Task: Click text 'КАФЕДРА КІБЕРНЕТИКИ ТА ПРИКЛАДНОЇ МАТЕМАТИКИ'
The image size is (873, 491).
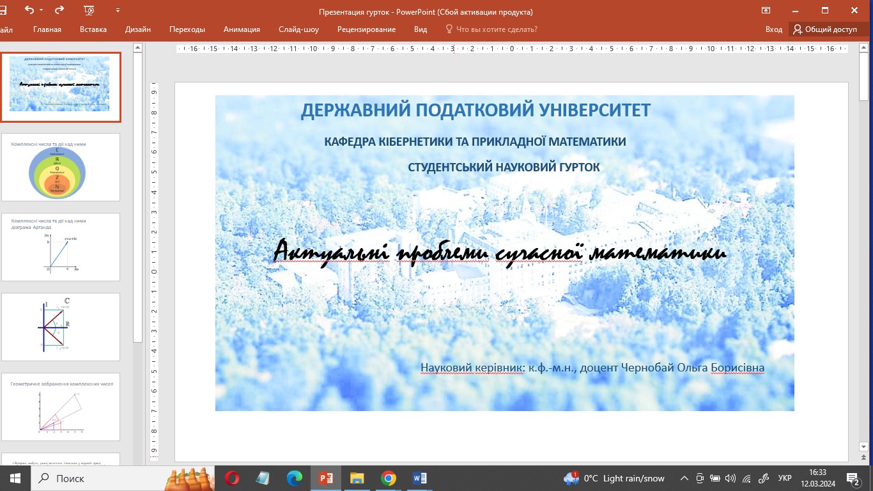Action: click(475, 141)
